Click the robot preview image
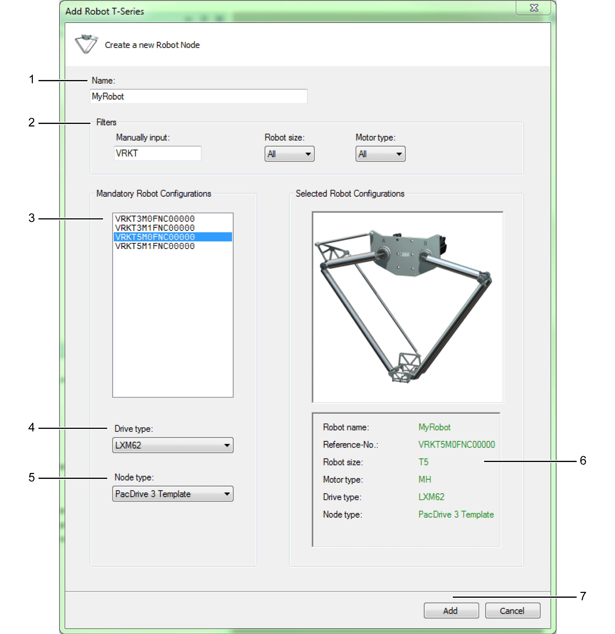Image resolution: width=615 pixels, height=634 pixels. 407,307
